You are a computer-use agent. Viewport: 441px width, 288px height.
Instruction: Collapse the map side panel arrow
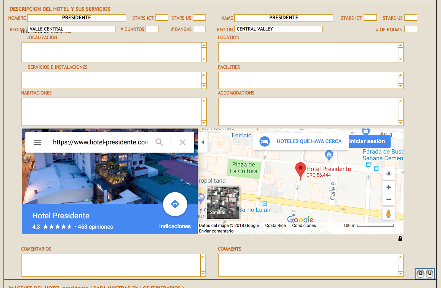pyautogui.click(x=203, y=142)
